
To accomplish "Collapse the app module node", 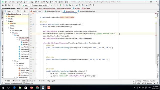I will tap(6, 21).
